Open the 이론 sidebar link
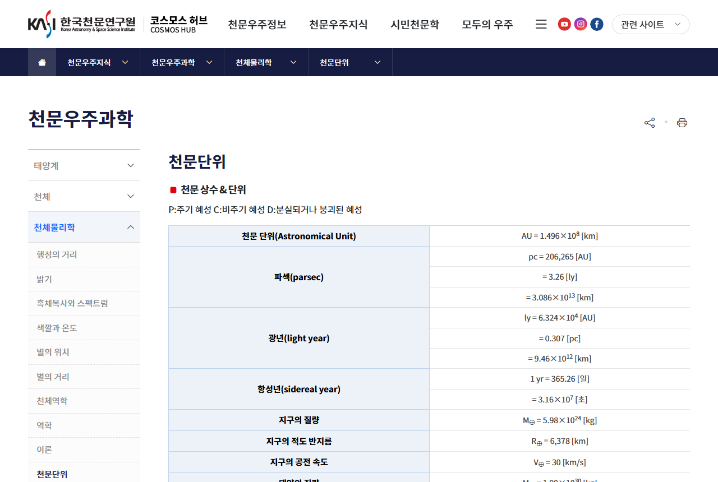The image size is (718, 482). [44, 449]
